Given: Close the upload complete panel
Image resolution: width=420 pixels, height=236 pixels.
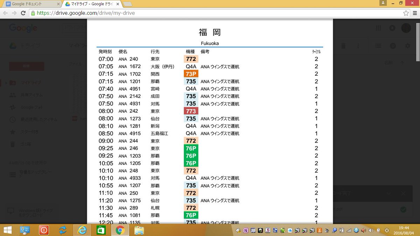Looking at the screenshot, I should tap(403, 193).
